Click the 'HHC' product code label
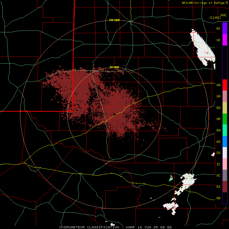Image resolution: width=229 pixels, height=229 pixels. (x=223, y=15)
